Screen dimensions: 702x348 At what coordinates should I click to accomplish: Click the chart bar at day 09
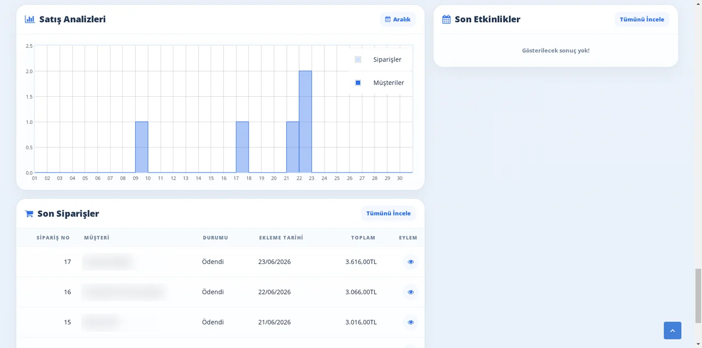coord(141,147)
